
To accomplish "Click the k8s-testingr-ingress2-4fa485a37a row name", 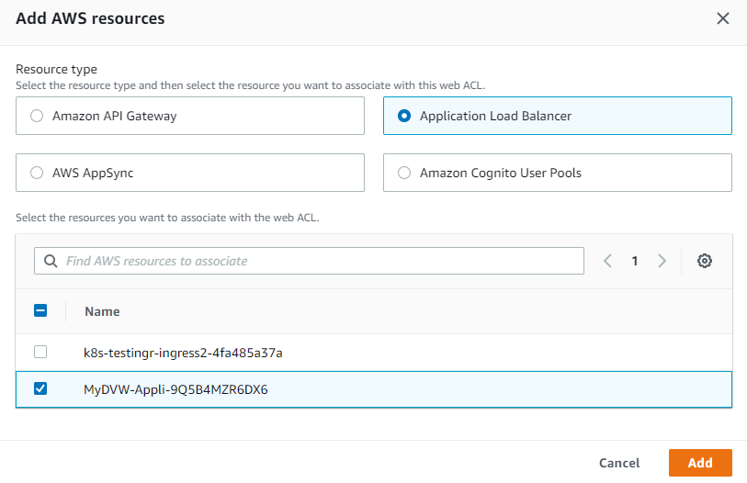I will [183, 352].
